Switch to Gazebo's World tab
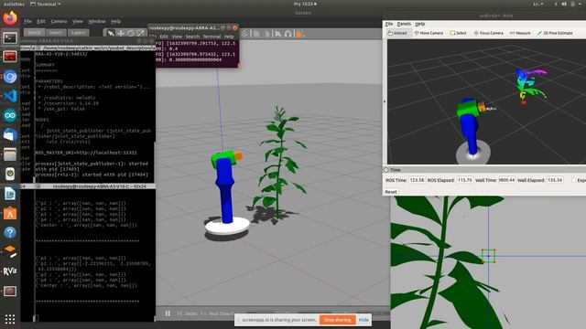Viewport: 586px width, 329px height. tap(35, 33)
